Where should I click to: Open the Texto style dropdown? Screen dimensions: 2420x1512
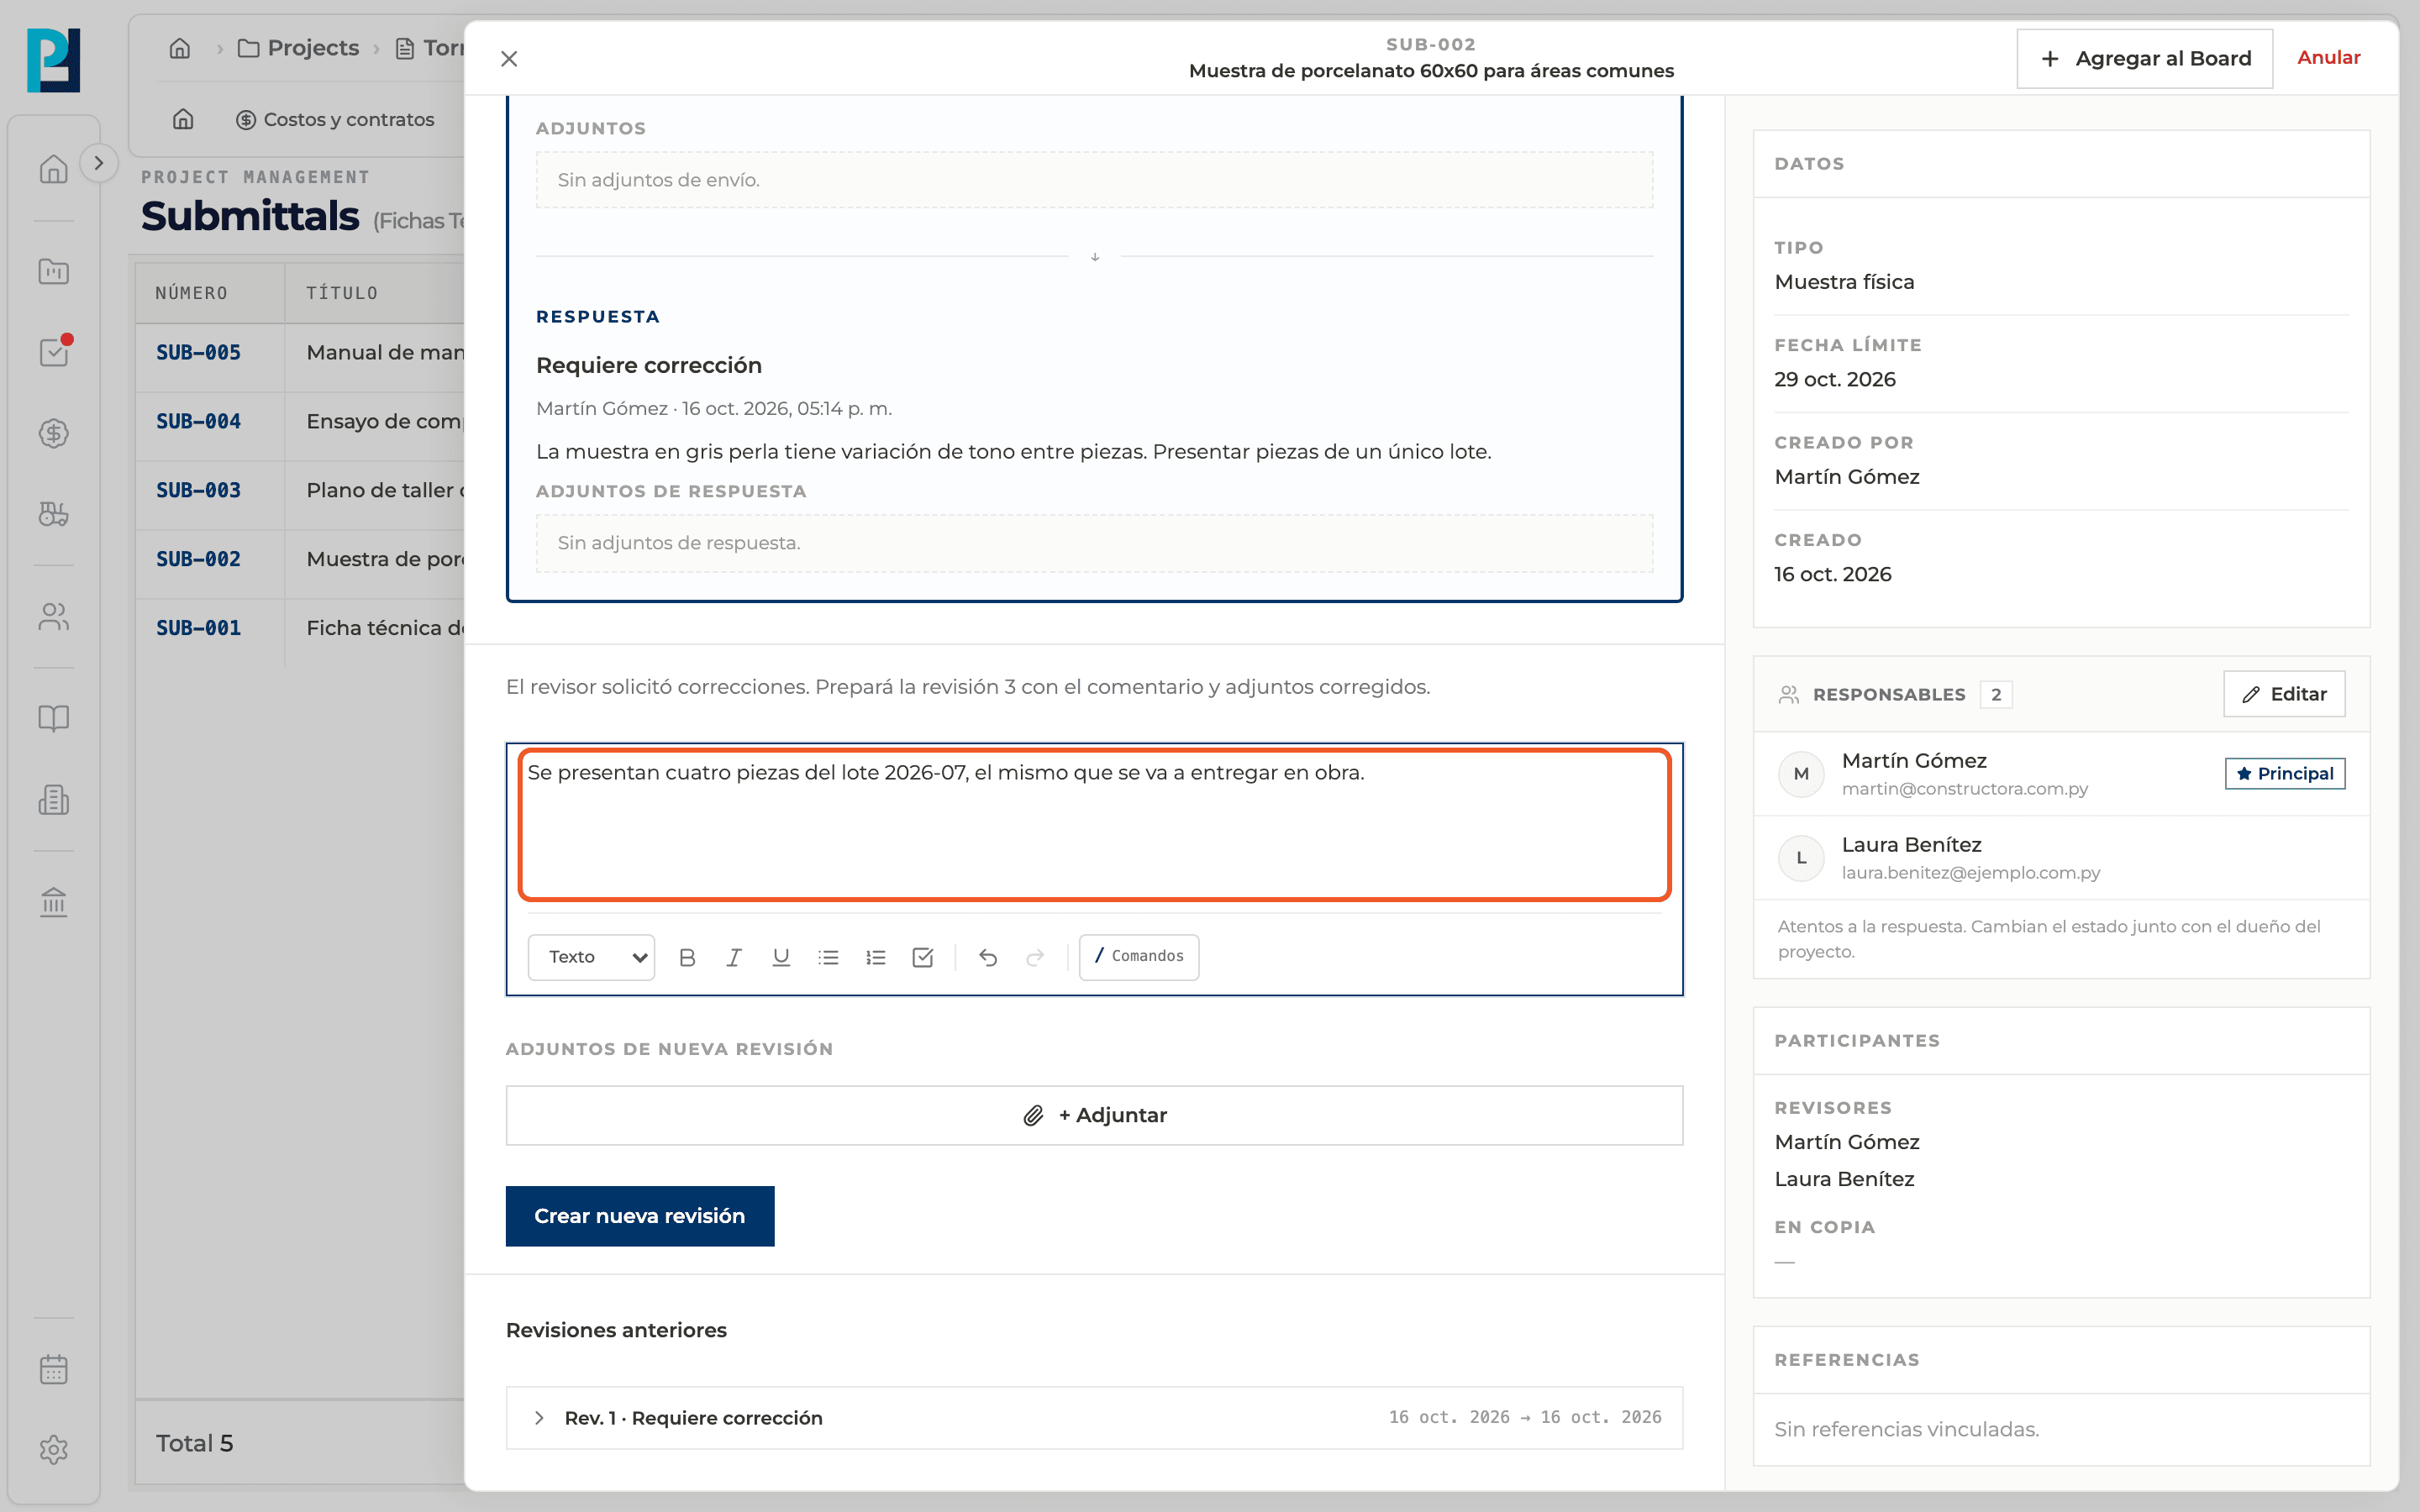[591, 957]
